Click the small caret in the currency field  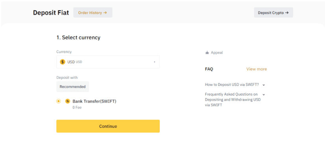point(154,62)
